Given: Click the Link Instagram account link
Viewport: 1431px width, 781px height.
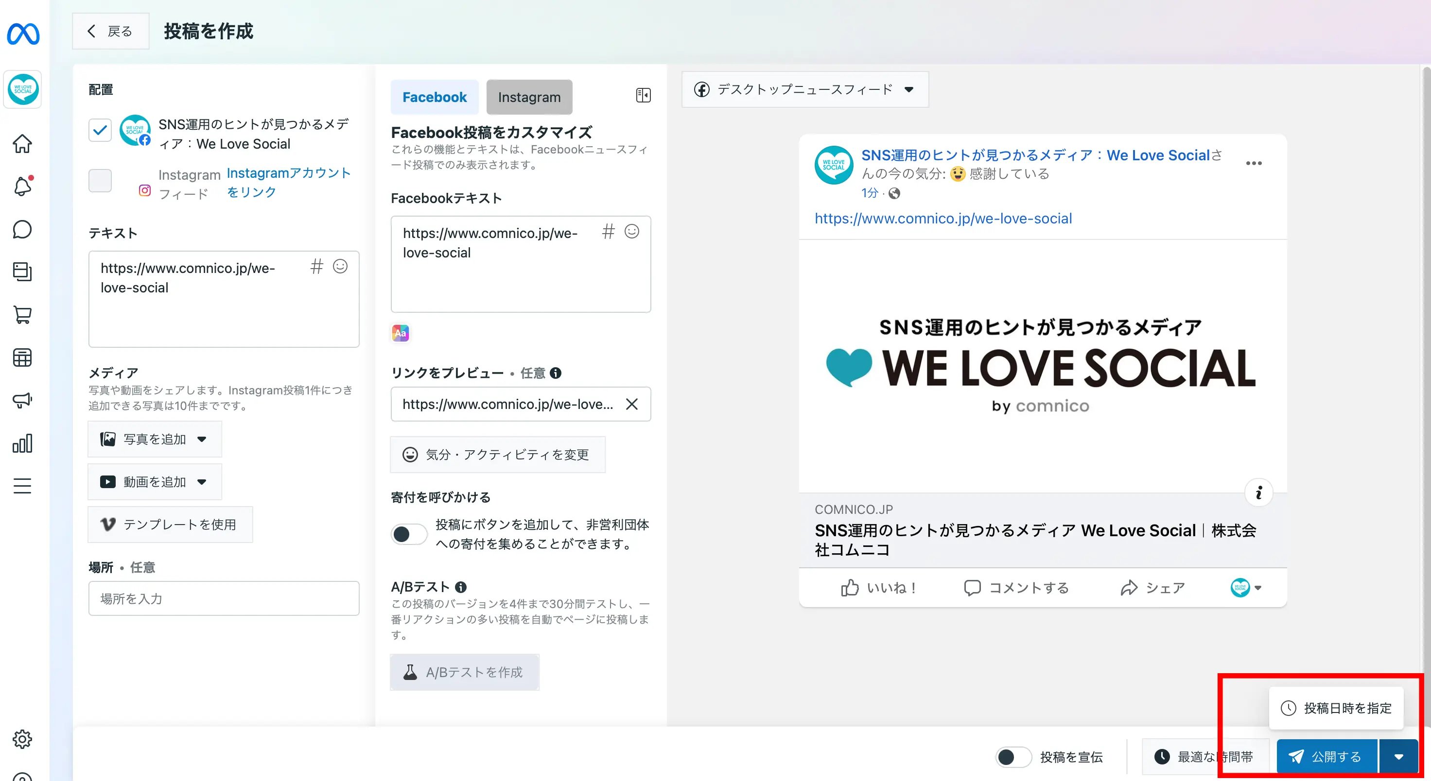Looking at the screenshot, I should coord(288,183).
